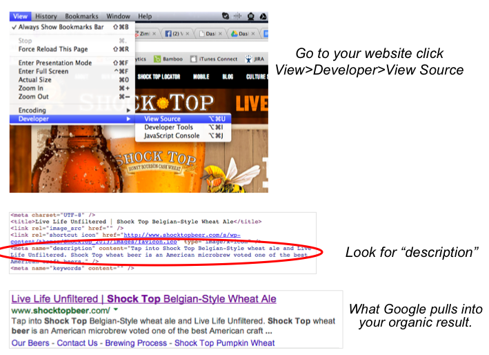Close the Facebook tab
This screenshot has width=489, height=355.
(188, 34)
